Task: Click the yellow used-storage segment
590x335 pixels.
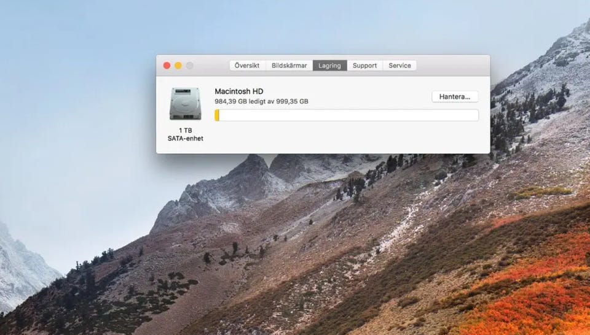Action: tap(217, 115)
